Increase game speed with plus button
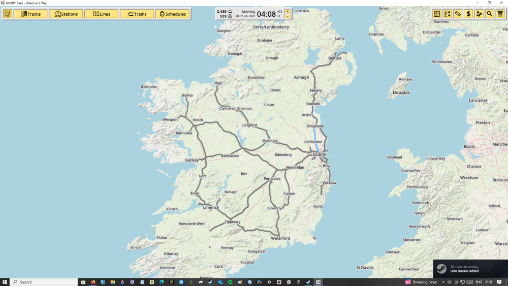Screen dimensions: 508x286 pos(288,11)
